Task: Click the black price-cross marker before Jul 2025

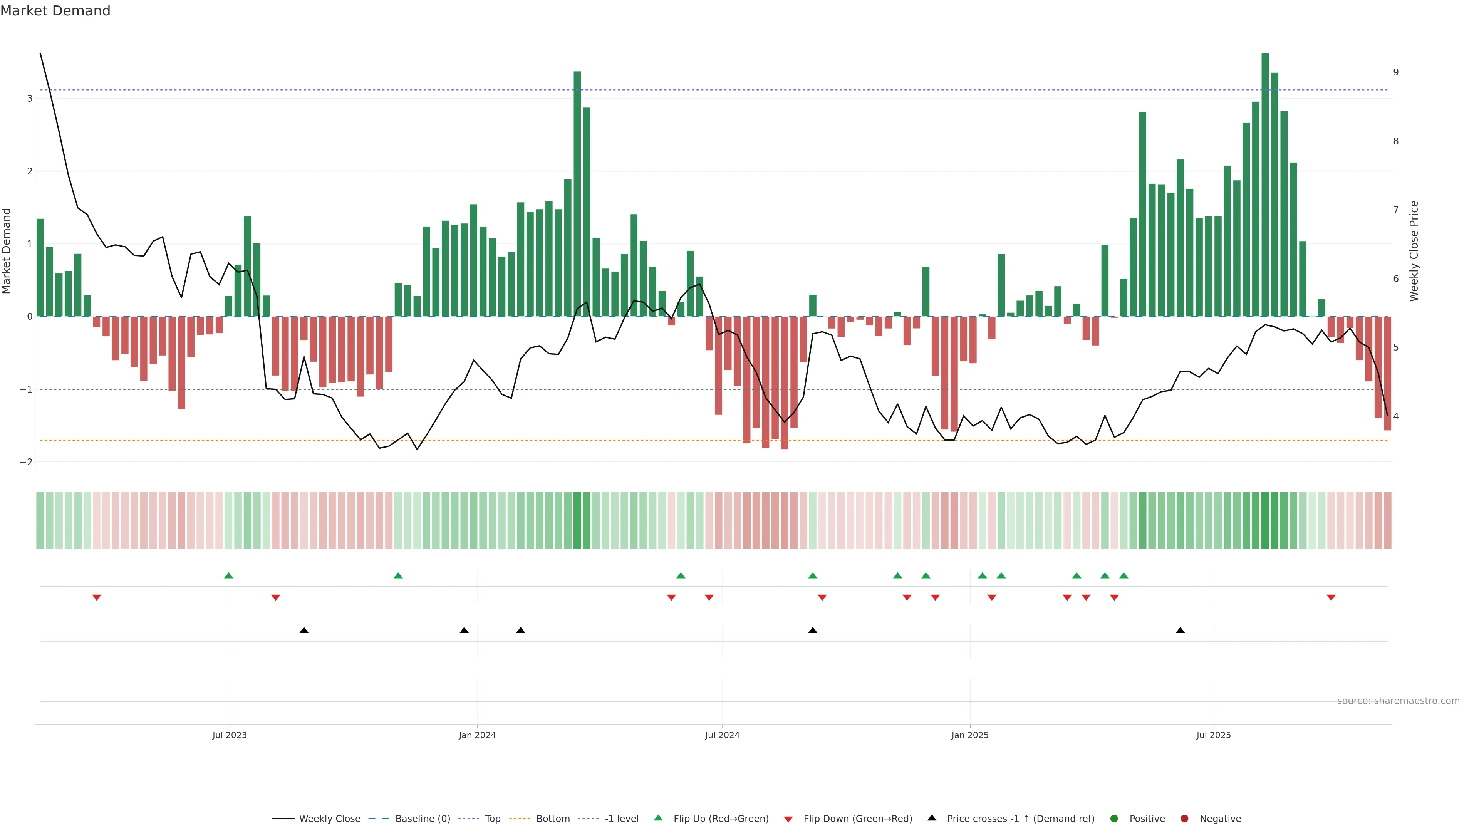Action: [x=1180, y=631]
